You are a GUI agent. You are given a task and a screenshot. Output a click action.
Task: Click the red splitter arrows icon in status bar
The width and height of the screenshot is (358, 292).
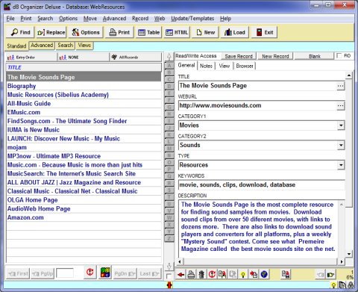tap(169, 285)
